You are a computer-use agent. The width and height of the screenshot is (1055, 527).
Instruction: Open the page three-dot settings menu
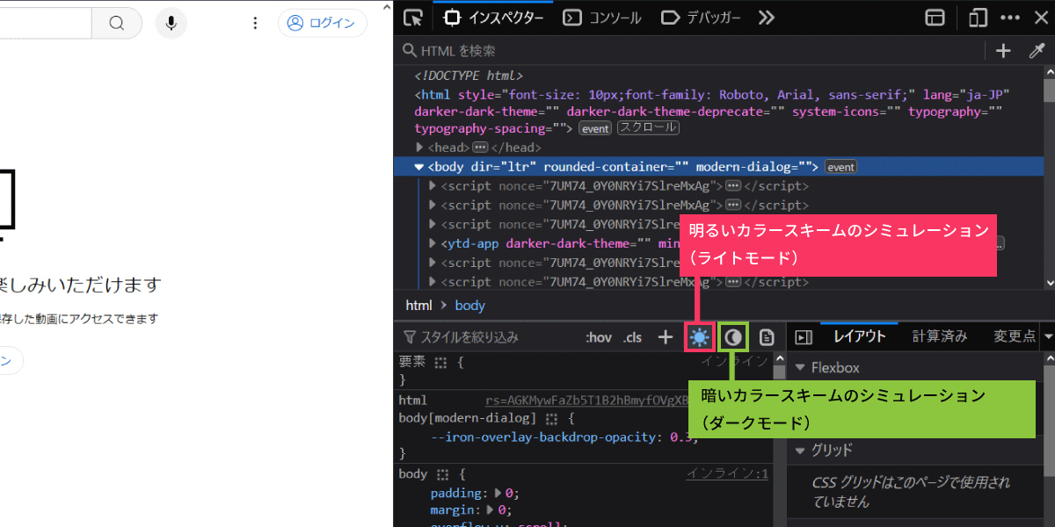[255, 23]
